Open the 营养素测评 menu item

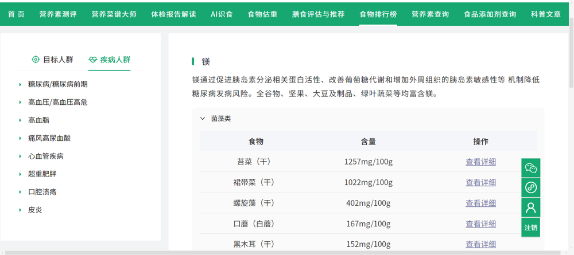(x=58, y=14)
